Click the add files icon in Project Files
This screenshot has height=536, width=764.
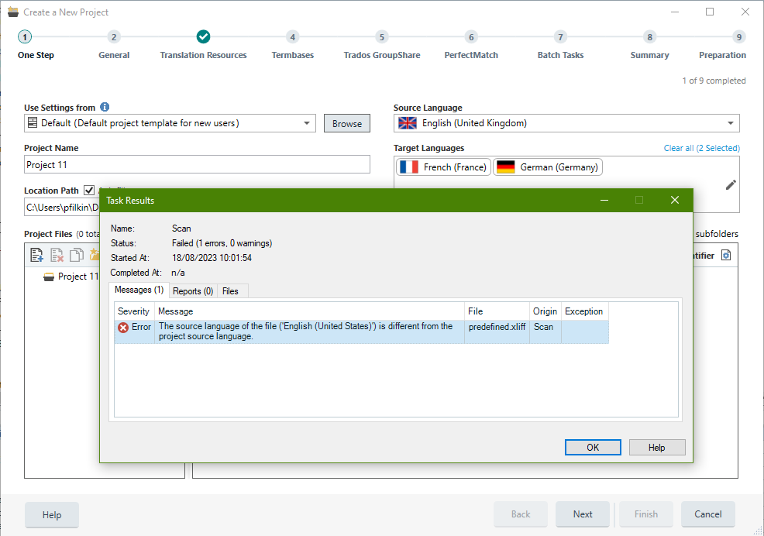(36, 255)
